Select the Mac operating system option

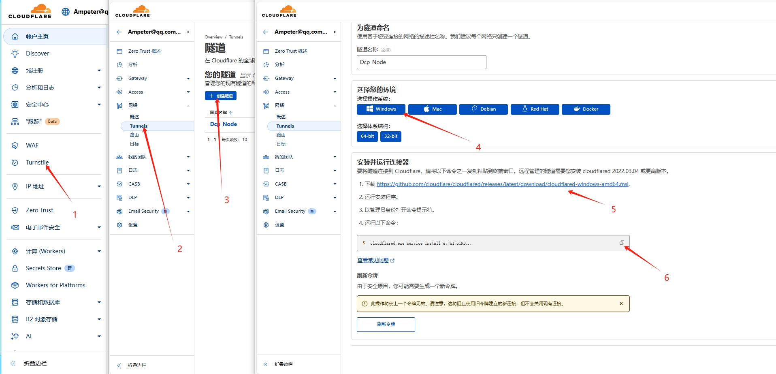click(x=433, y=109)
